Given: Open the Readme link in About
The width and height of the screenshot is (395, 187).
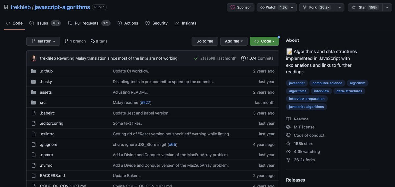Looking at the screenshot, I should tap(297, 119).
